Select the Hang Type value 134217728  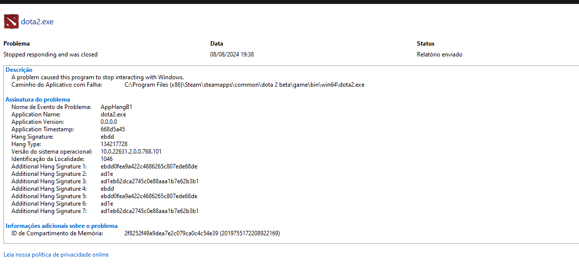point(114,144)
